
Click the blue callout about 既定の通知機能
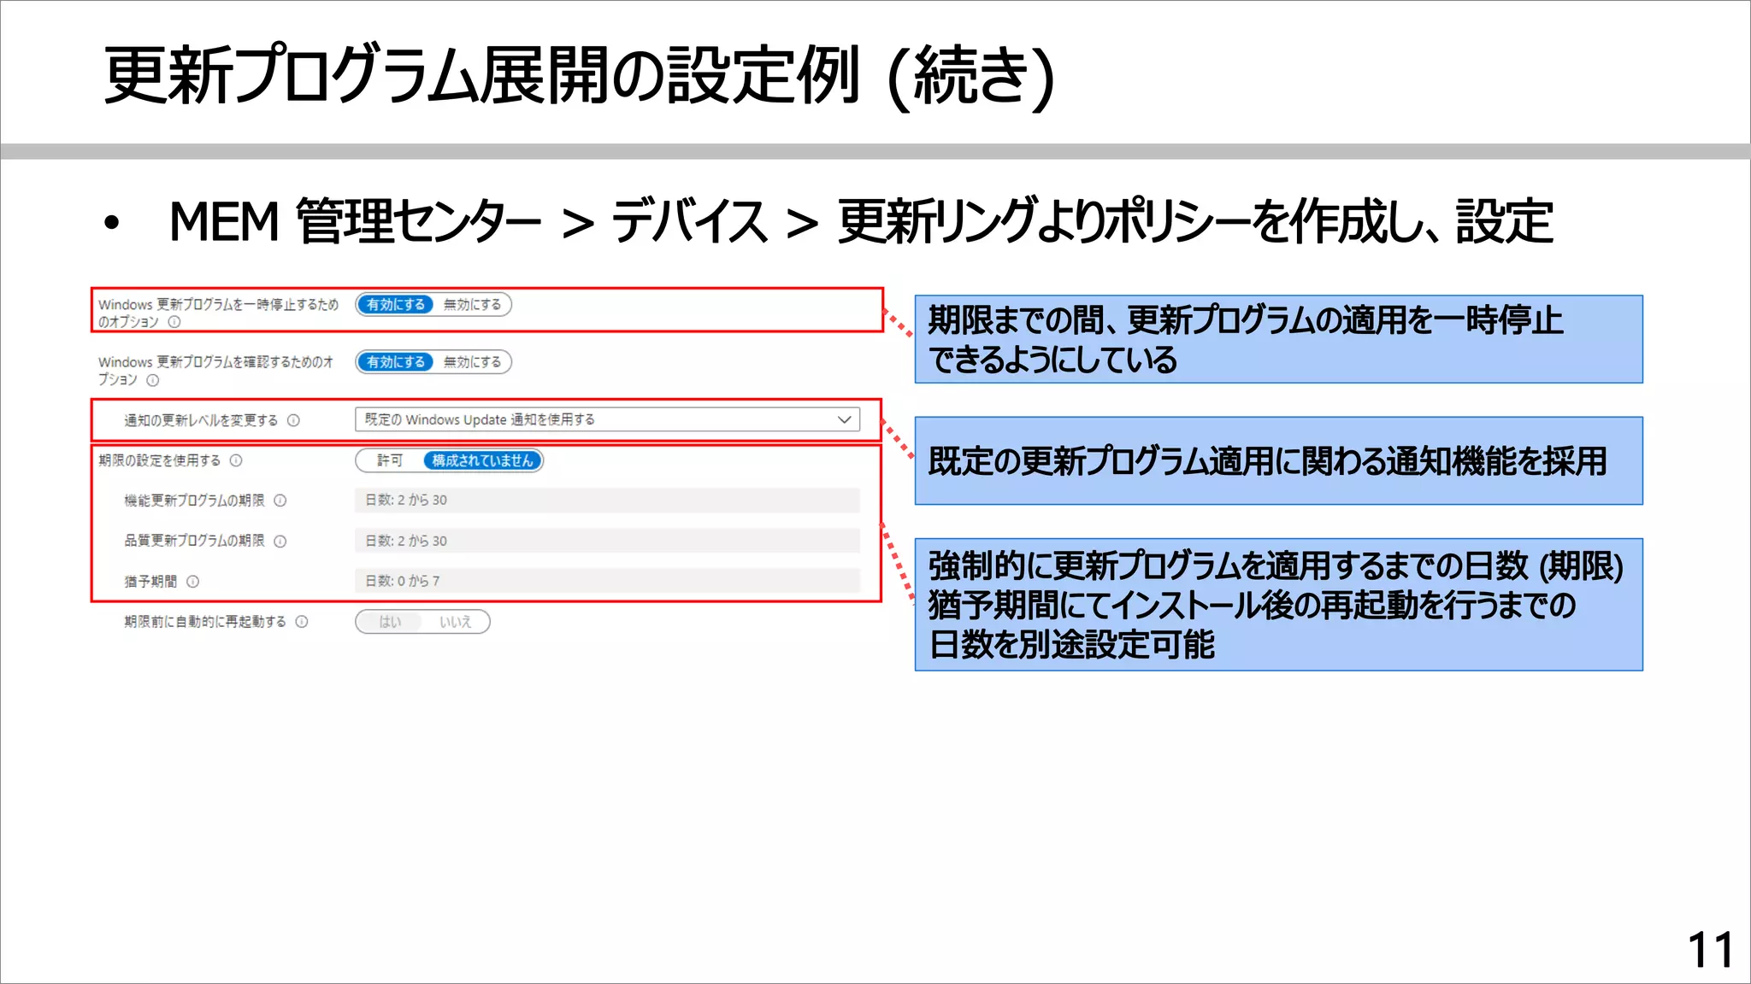tap(1278, 461)
